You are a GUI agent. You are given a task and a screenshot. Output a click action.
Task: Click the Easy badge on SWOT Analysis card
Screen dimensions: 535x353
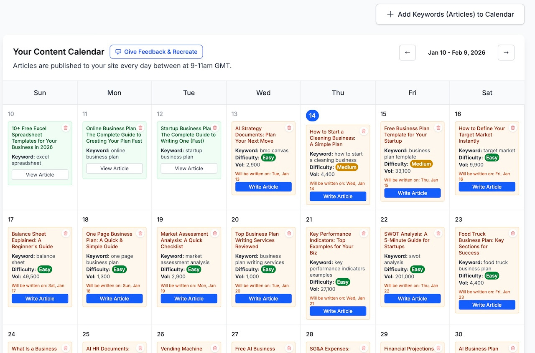(417, 270)
